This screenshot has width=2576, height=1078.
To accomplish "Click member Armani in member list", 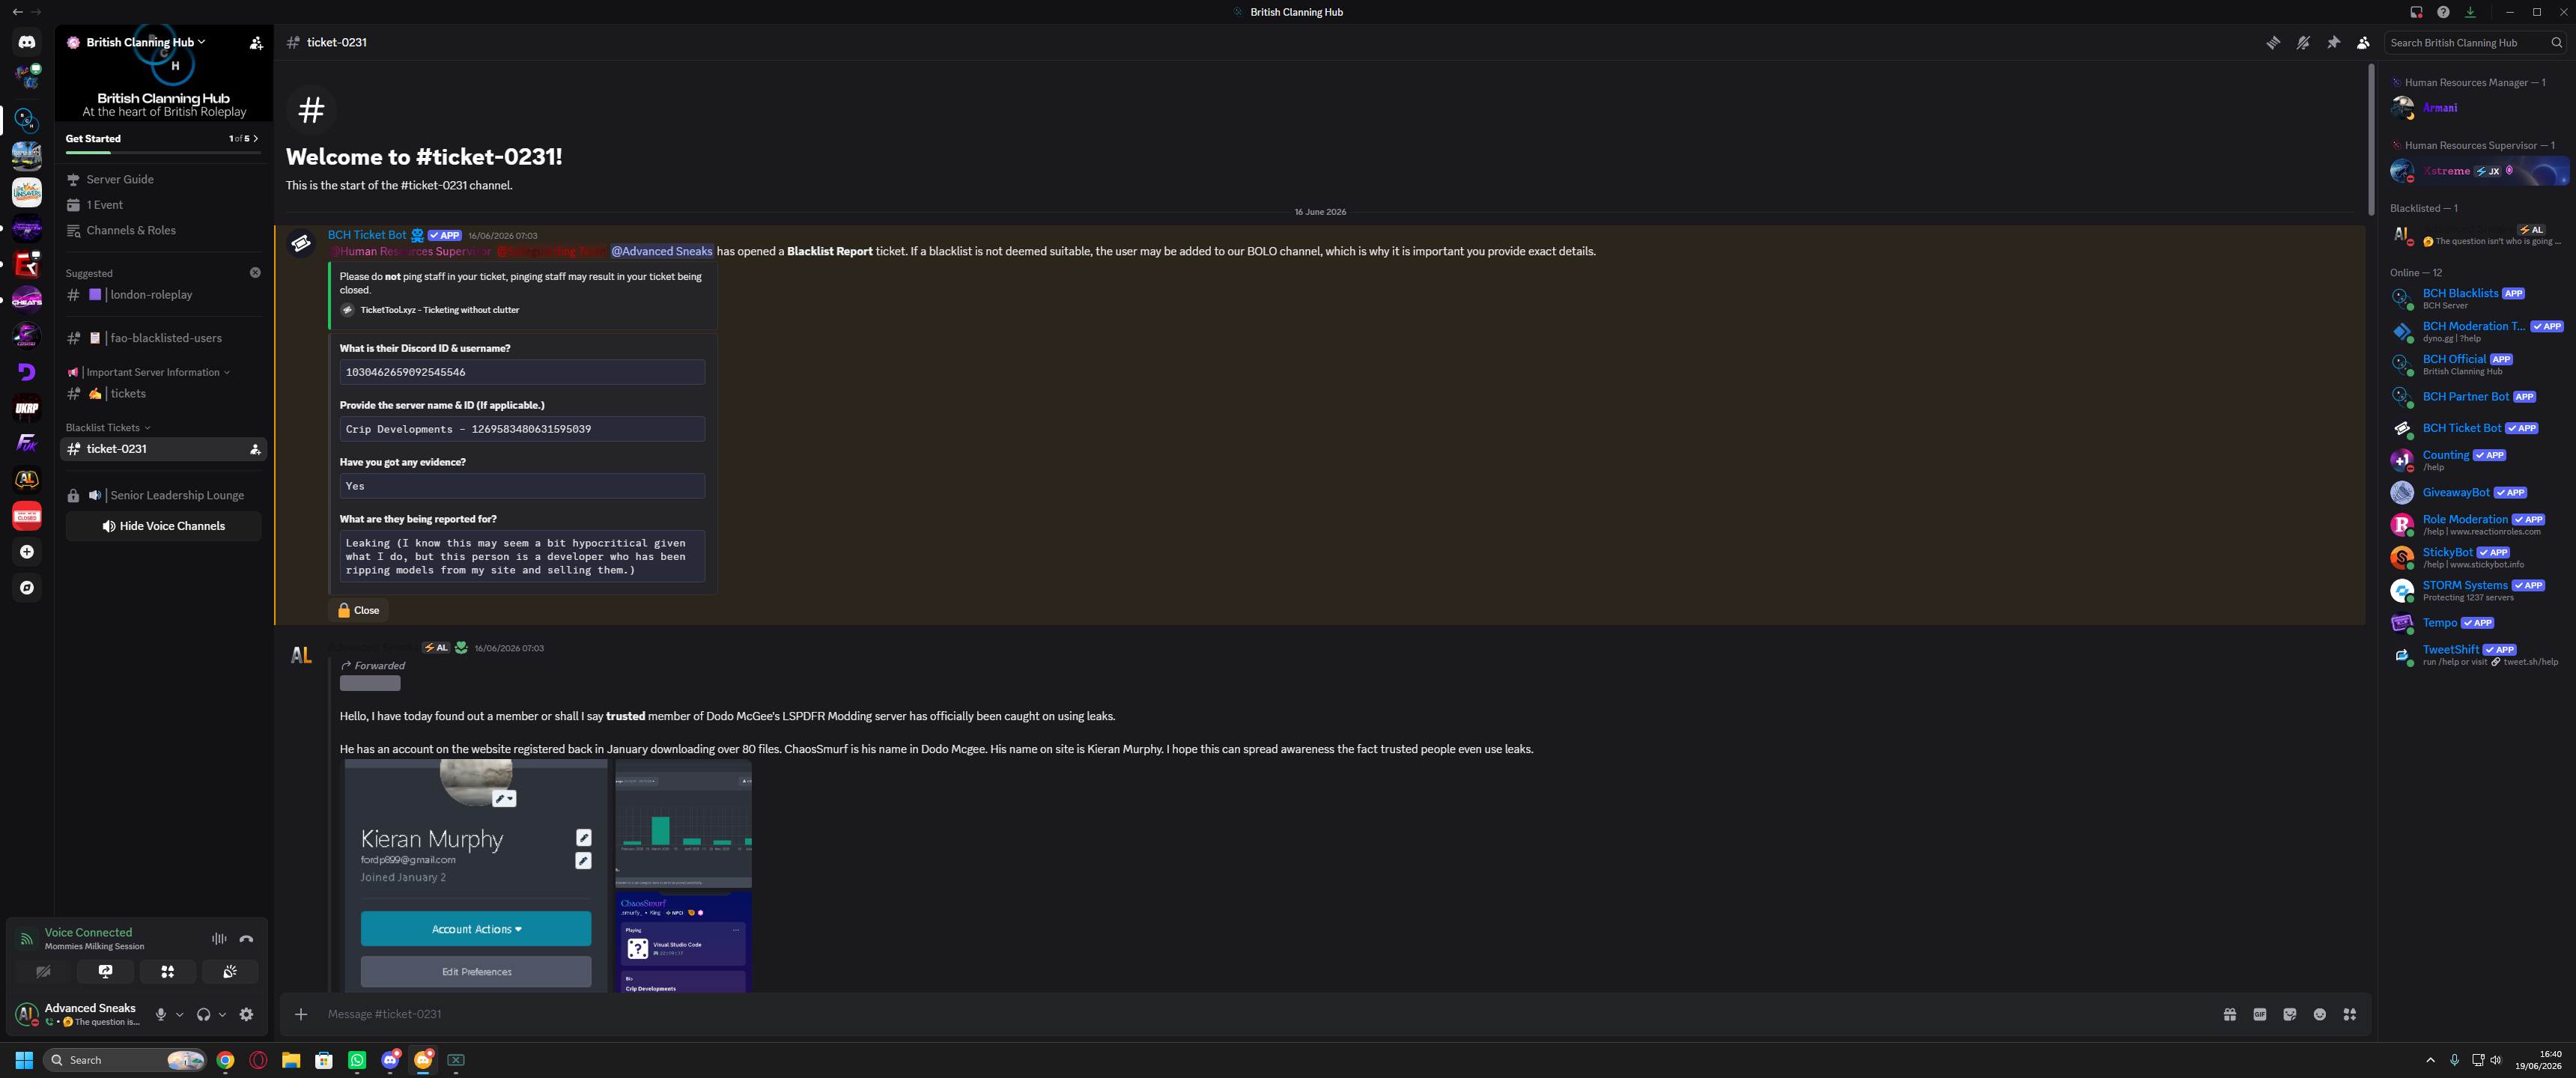I will 2478,108.
